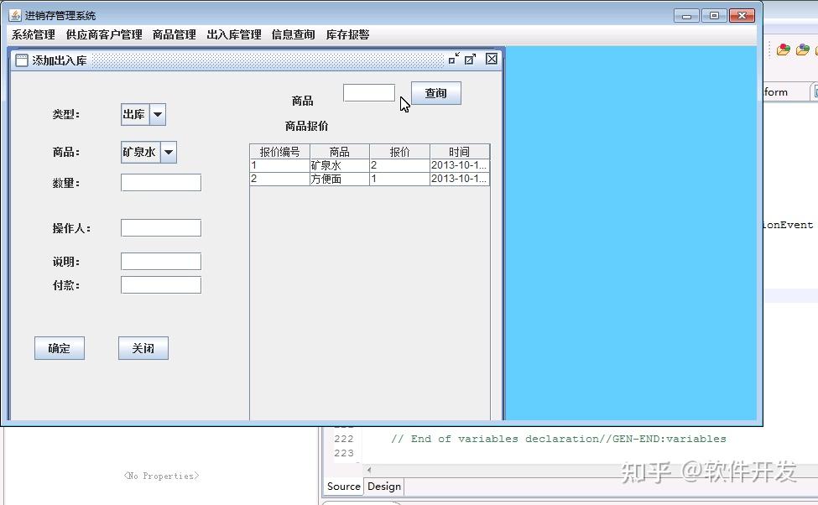Switch to the Design tab
The width and height of the screenshot is (818, 505).
coord(383,487)
